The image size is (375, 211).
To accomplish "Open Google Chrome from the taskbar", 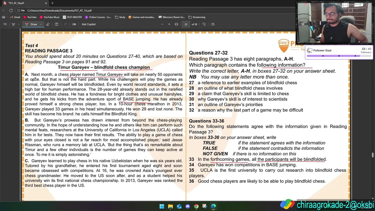I will tap(196, 206).
